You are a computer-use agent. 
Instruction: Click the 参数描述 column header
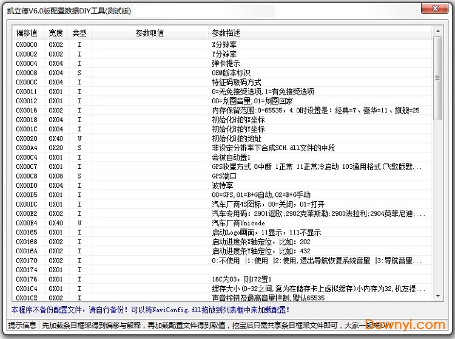[x=226, y=33]
